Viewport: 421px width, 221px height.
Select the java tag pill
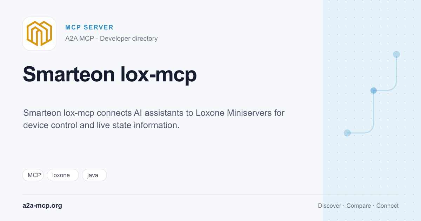(x=94, y=175)
